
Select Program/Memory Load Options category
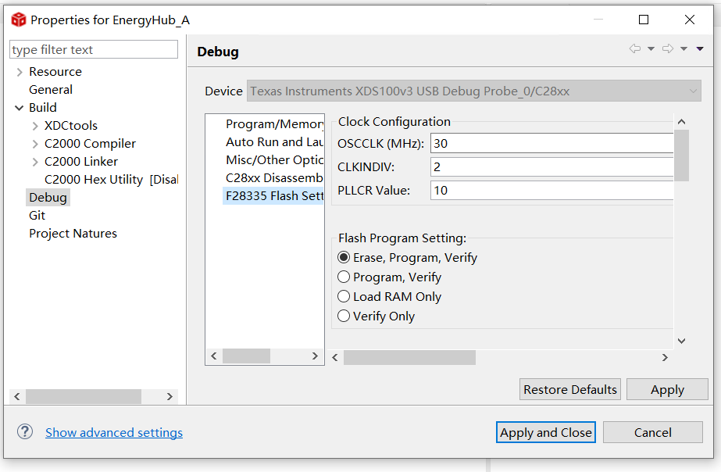tap(273, 124)
